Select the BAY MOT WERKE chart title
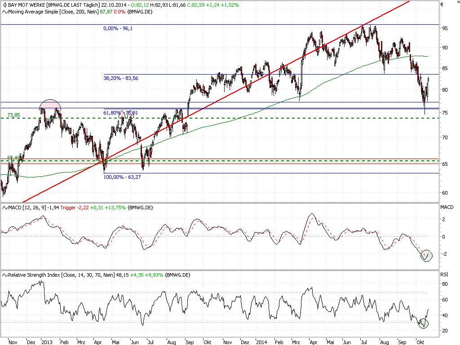Screen dimensions: 460x345 pyautogui.click(x=54, y=5)
